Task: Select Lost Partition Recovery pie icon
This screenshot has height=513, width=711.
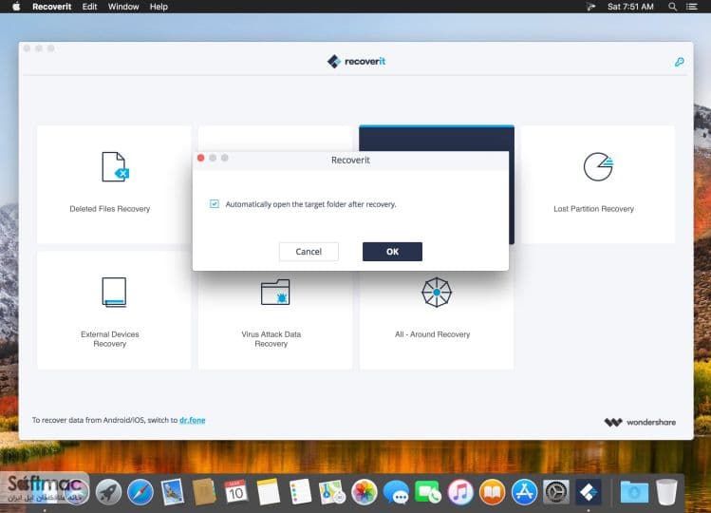Action: (598, 166)
